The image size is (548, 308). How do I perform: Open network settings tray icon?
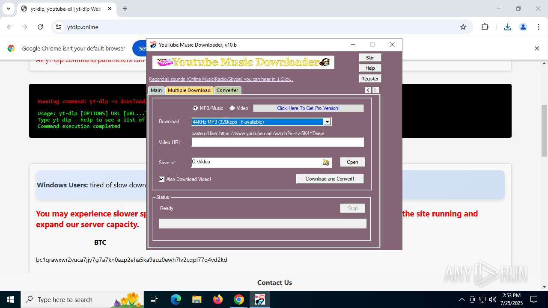tap(482, 299)
